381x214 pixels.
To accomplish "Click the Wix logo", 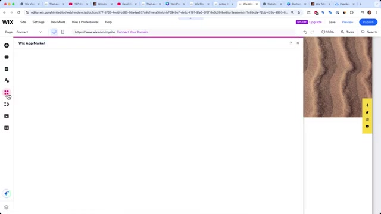I will [8, 22].
